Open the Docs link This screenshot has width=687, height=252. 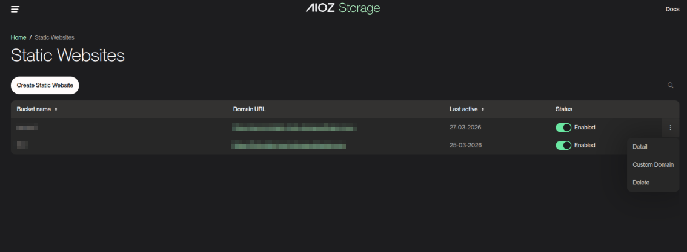pos(672,9)
